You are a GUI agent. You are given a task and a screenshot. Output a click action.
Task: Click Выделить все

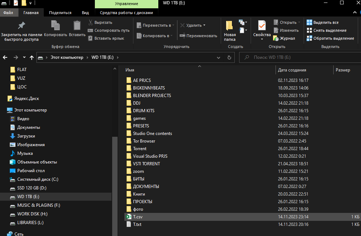click(x=322, y=22)
